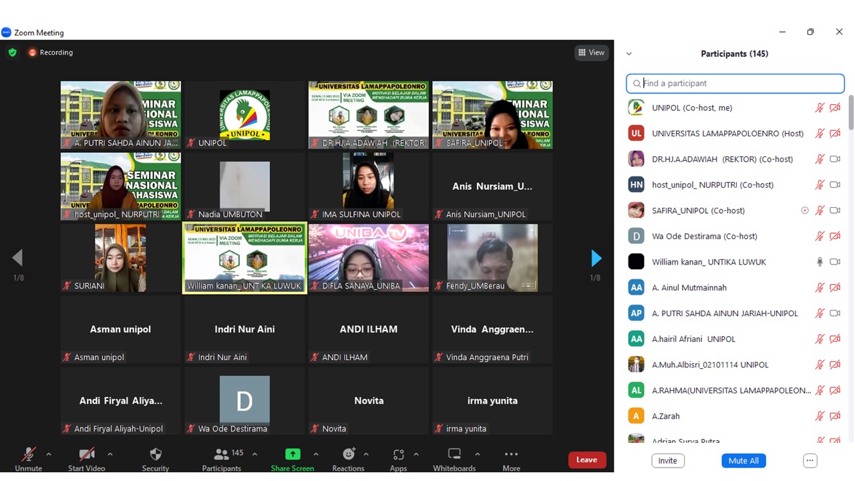Open the Whiteboards icon
Screen dimensions: 855x481
[x=454, y=454]
